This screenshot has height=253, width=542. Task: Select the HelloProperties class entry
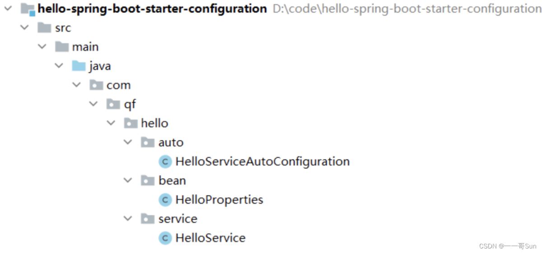(x=219, y=200)
